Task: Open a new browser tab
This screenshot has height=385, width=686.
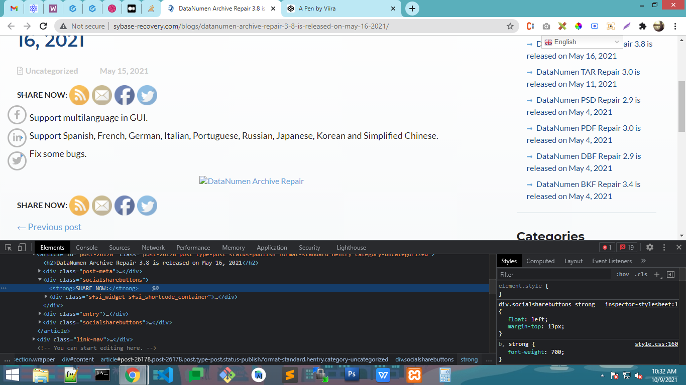Action: pos(412,9)
